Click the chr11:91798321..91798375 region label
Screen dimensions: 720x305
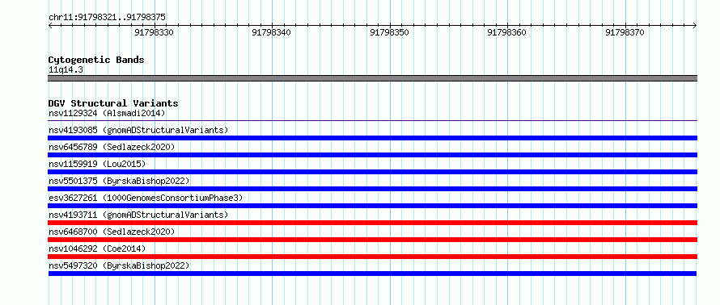(107, 18)
